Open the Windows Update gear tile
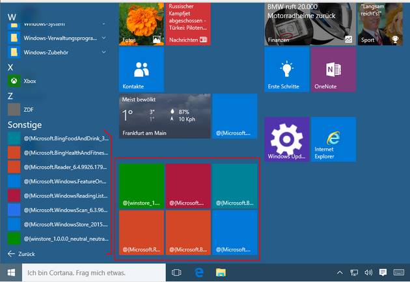The height and width of the screenshot is (282, 410). (x=287, y=139)
